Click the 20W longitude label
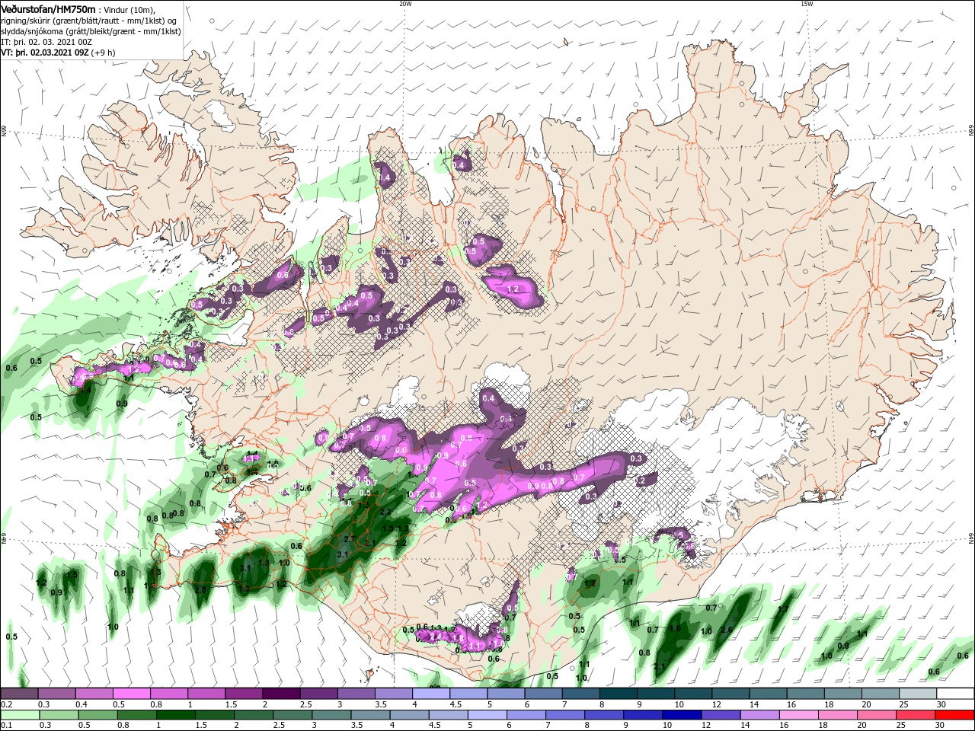 (405, 4)
